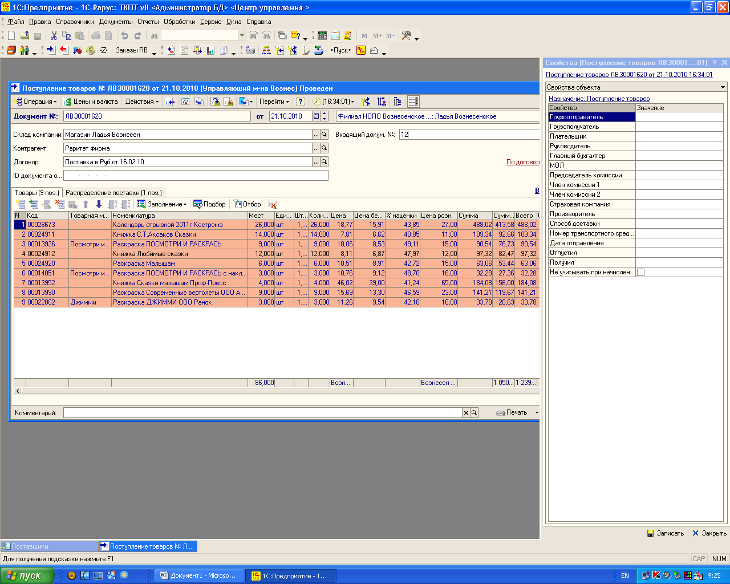
Task: Click the magnifier next to Контрагент field
Action: [325, 148]
